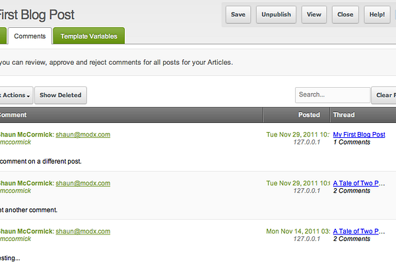This screenshot has width=396, height=264.
Task: Save the blog post
Action: 238,15
